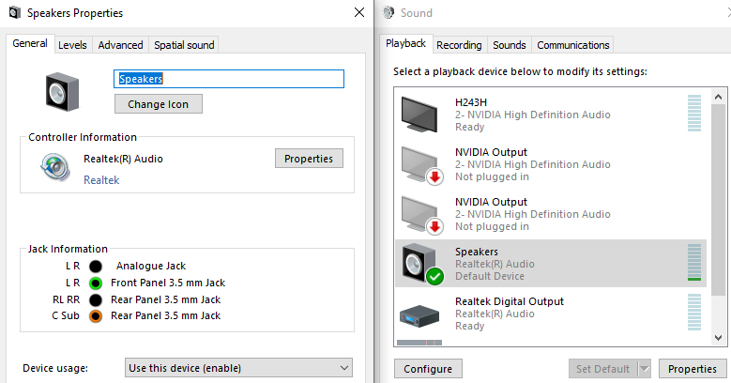Image resolution: width=731 pixels, height=383 pixels.
Task: Select the Speakers device icon with green check
Action: coord(422,263)
